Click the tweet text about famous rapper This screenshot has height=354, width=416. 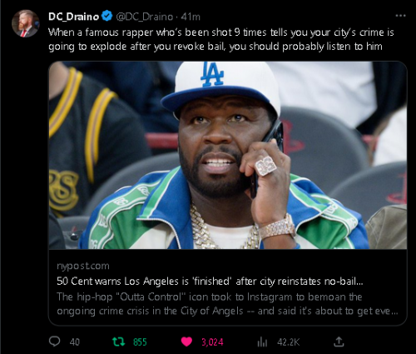(x=221, y=39)
